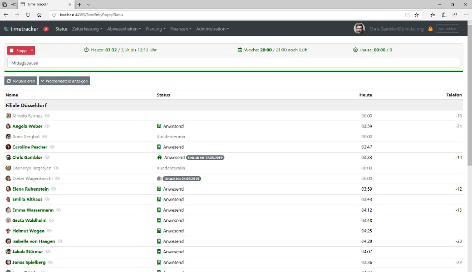
Task: Expand the Finanzen dropdown menu
Action: tap(180, 29)
